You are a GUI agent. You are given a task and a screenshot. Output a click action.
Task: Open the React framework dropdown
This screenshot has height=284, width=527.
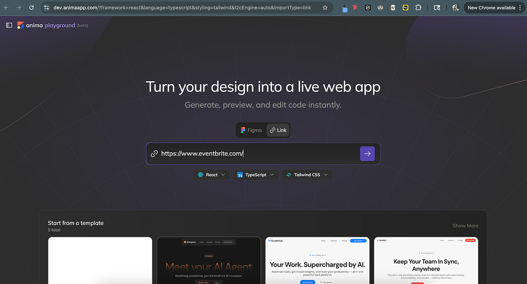tap(212, 175)
